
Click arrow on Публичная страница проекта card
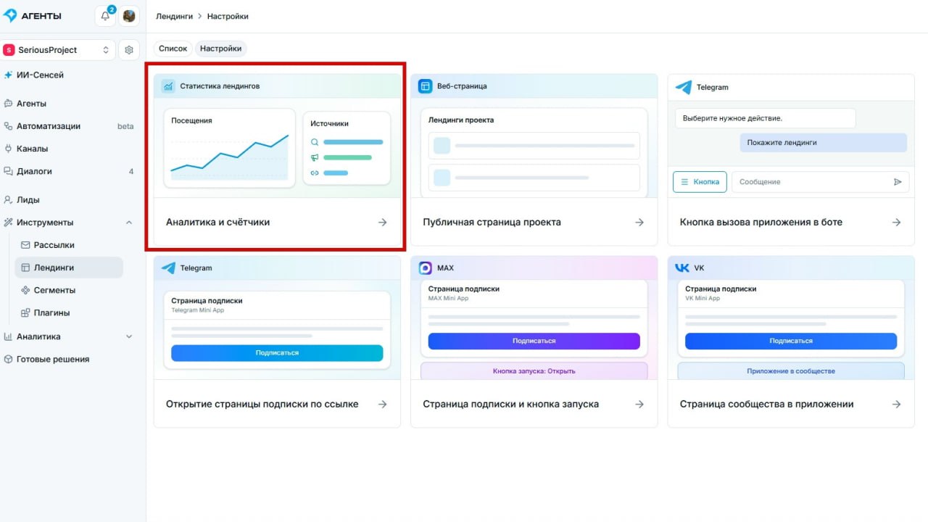pos(639,223)
